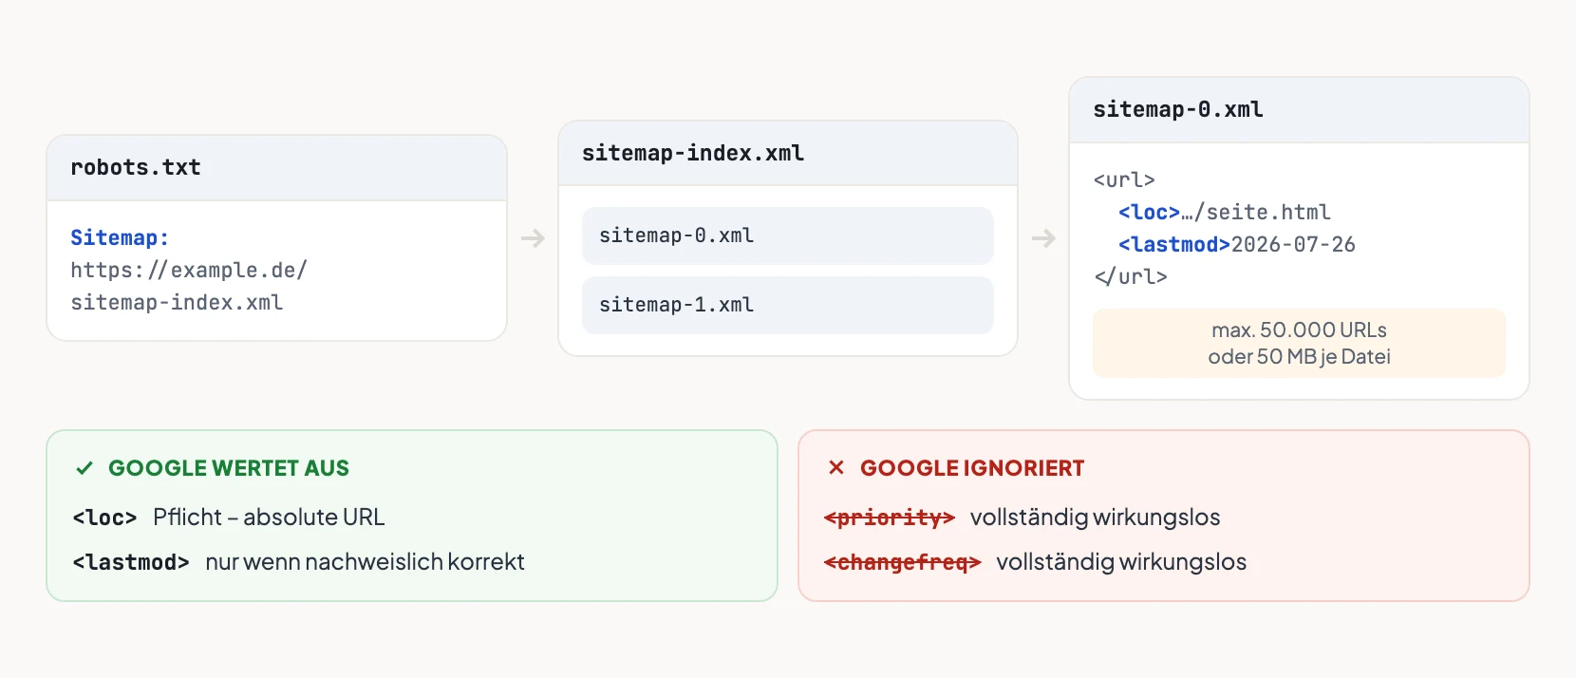Click the opening <url> tag

click(1124, 180)
